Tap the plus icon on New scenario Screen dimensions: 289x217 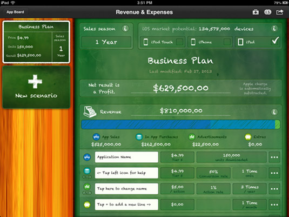[x=35, y=82]
